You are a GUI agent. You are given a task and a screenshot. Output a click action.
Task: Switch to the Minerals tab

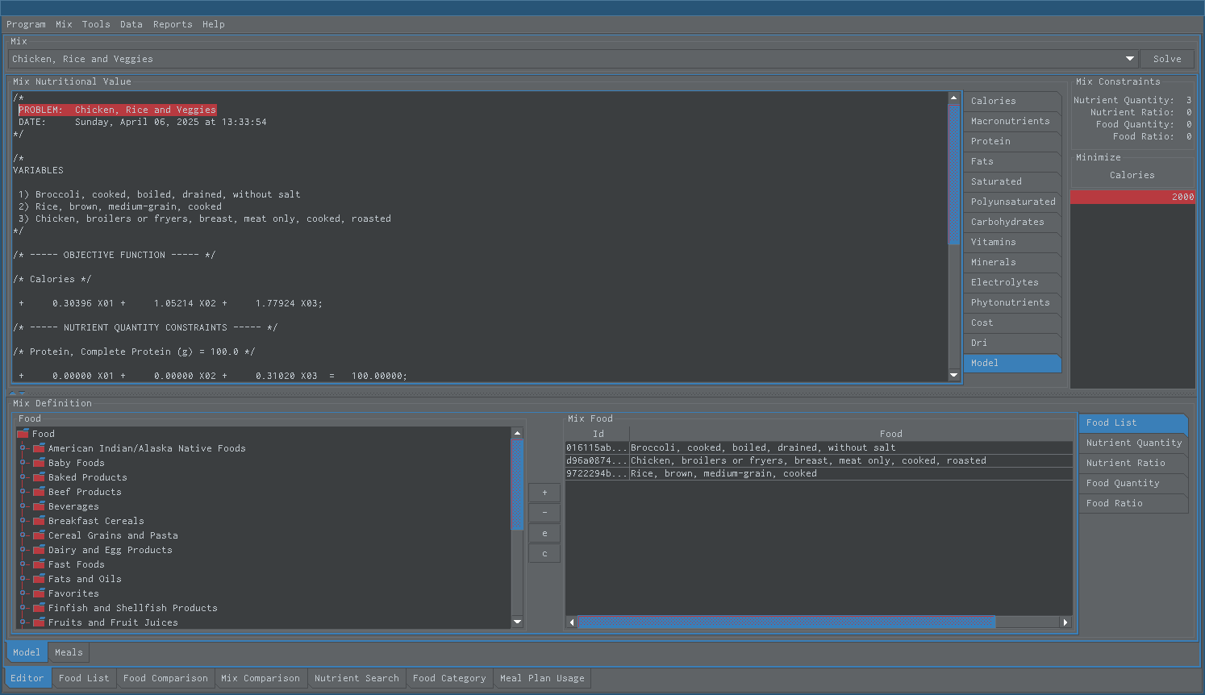pos(1012,262)
